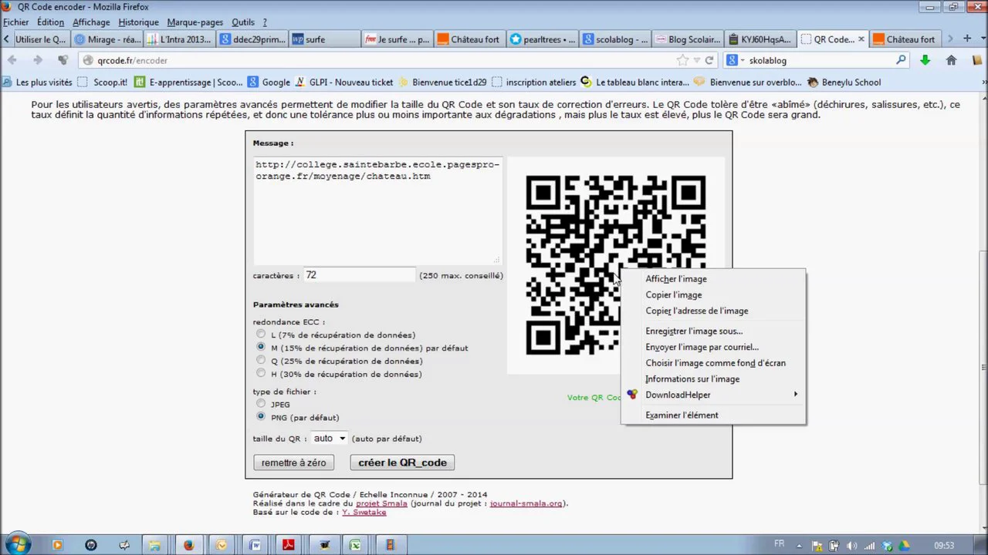988x555 pixels.
Task: Open the search engine dropdown next to Google icon
Action: (742, 60)
